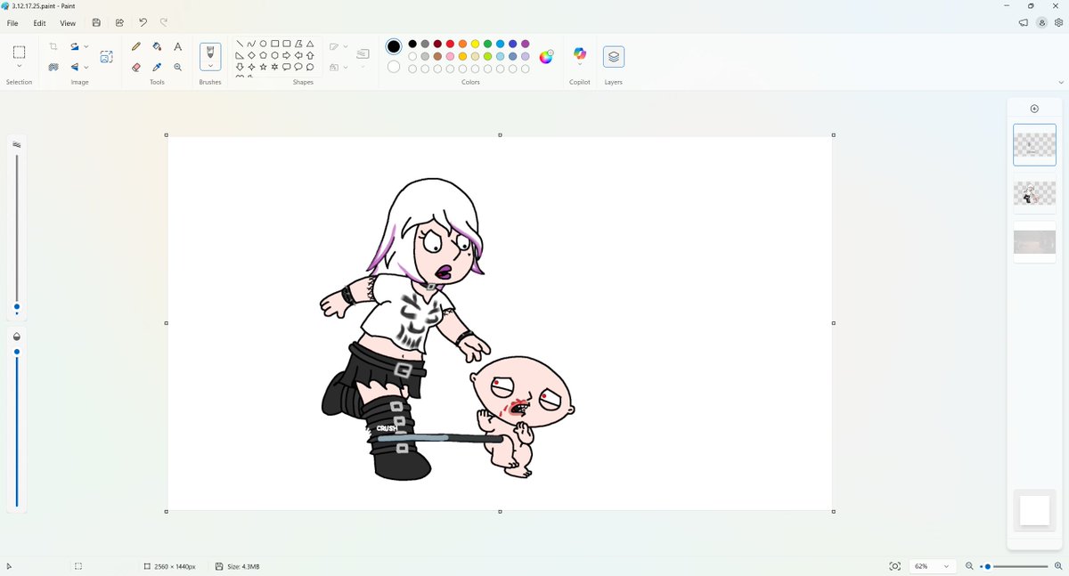This screenshot has width=1069, height=576.
Task: Click the Crop tool icon
Action: click(53, 46)
